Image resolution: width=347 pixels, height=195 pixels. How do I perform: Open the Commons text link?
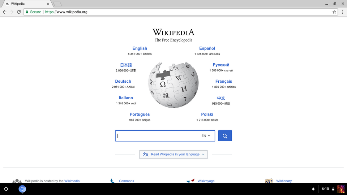127,181
